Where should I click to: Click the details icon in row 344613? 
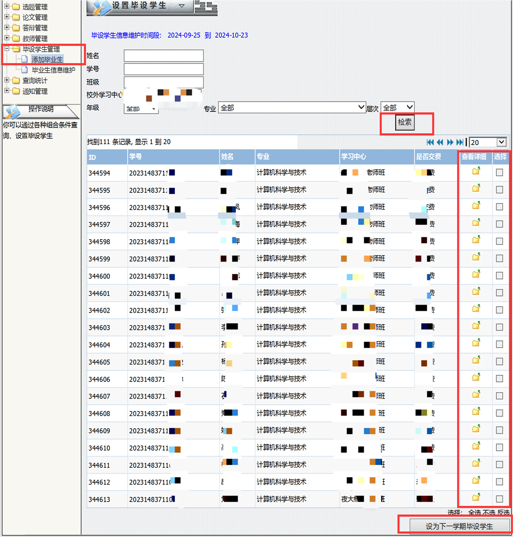tap(476, 498)
